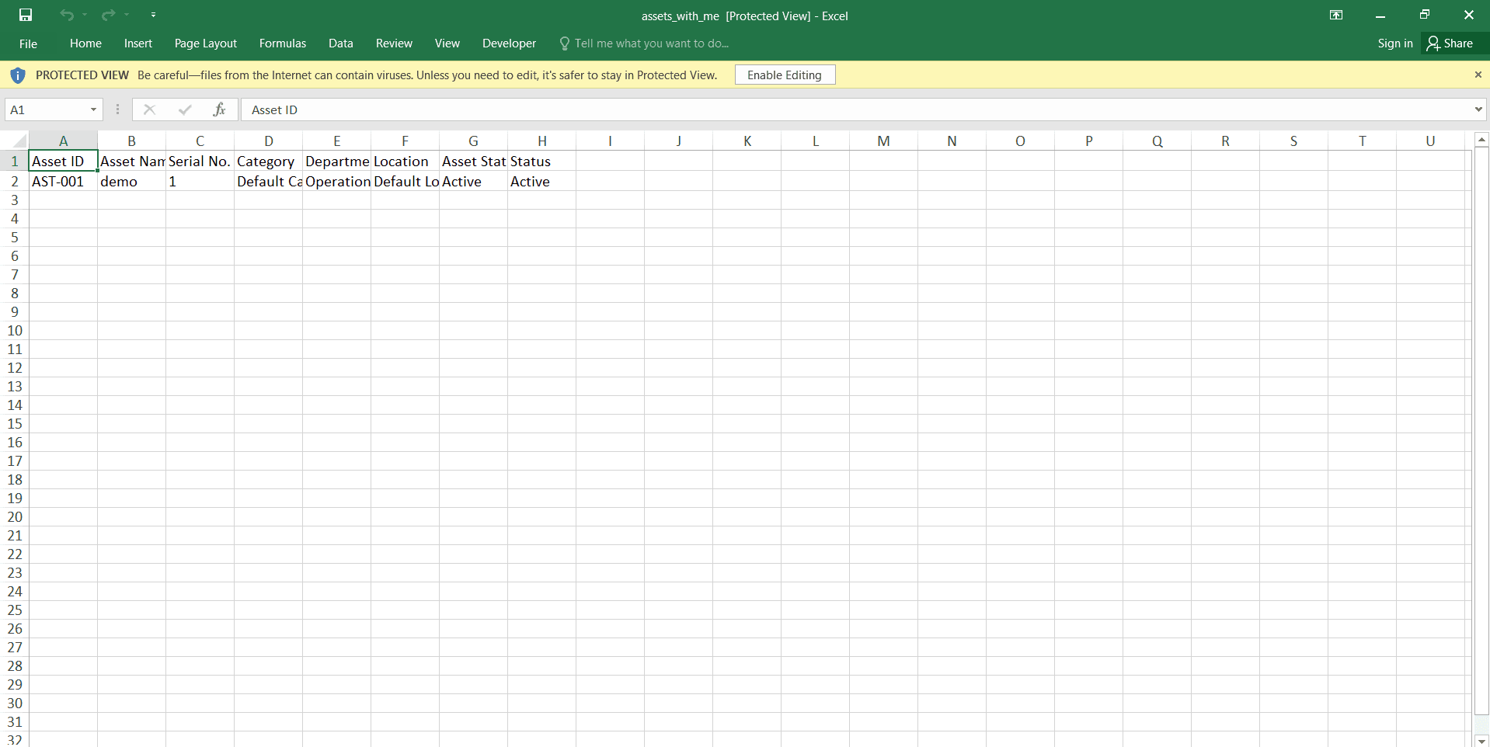Open the Customize Quick Access Toolbar dropdown
1490x747 pixels.
tap(154, 15)
